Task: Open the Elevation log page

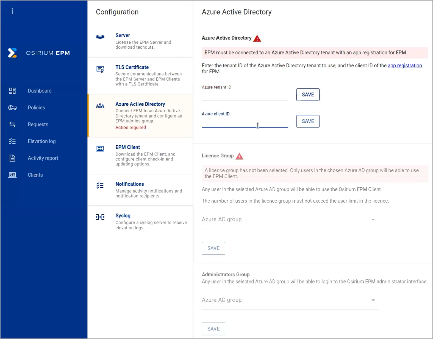Action: coord(41,141)
